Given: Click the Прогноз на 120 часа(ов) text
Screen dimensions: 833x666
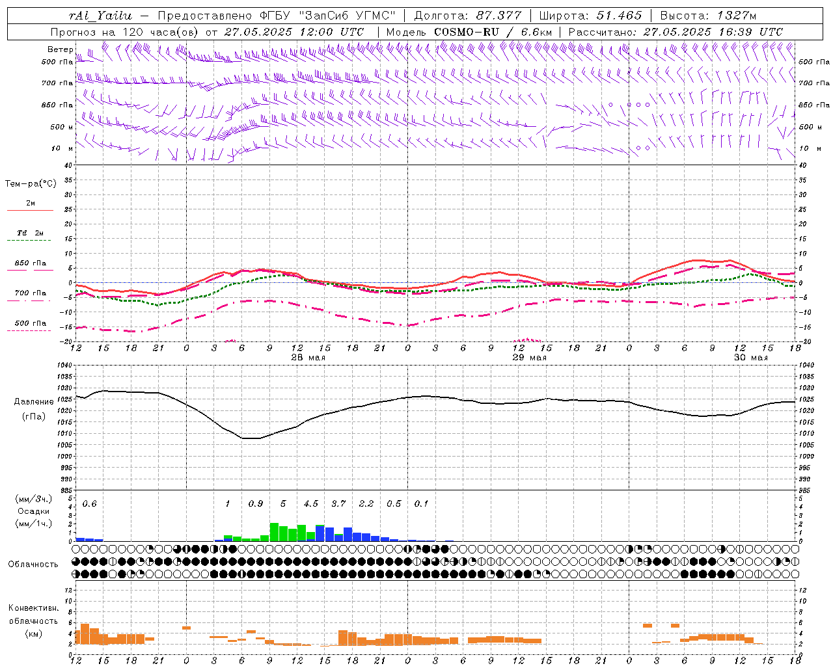Looking at the screenshot, I should tap(125, 32).
